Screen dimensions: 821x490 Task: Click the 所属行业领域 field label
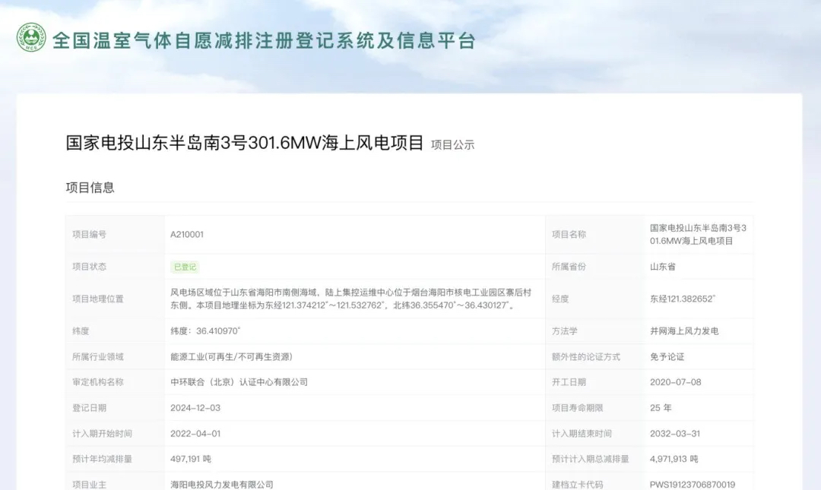click(98, 356)
